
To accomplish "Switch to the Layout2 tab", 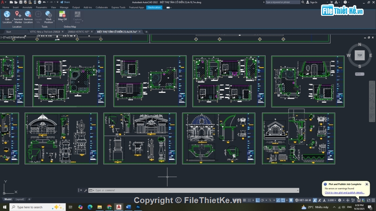I will click(20, 199).
